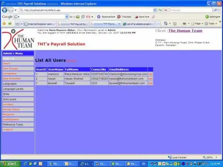
Task: Click the Bookmarks star icon
Action: click(99, 17)
